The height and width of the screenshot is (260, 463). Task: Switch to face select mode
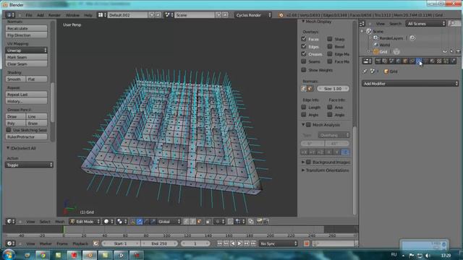click(x=199, y=222)
